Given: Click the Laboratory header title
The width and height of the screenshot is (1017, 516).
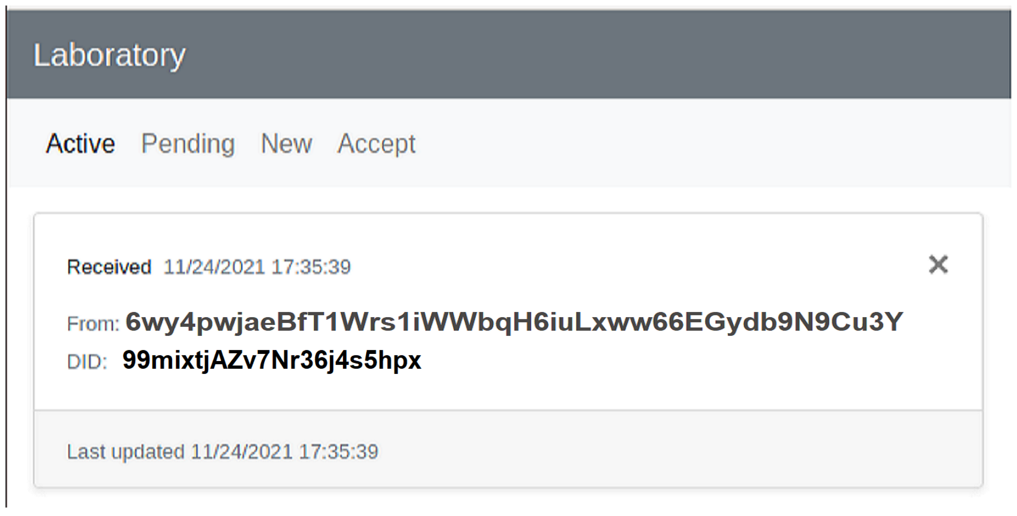Looking at the screenshot, I should 109,55.
